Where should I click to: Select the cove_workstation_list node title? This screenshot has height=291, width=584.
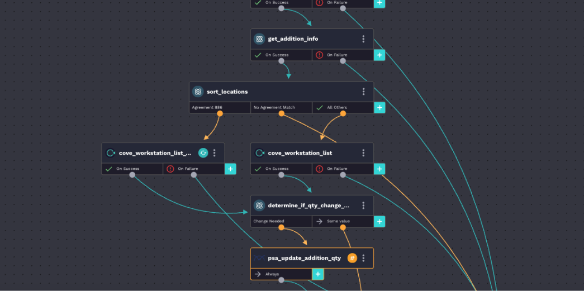click(x=300, y=153)
